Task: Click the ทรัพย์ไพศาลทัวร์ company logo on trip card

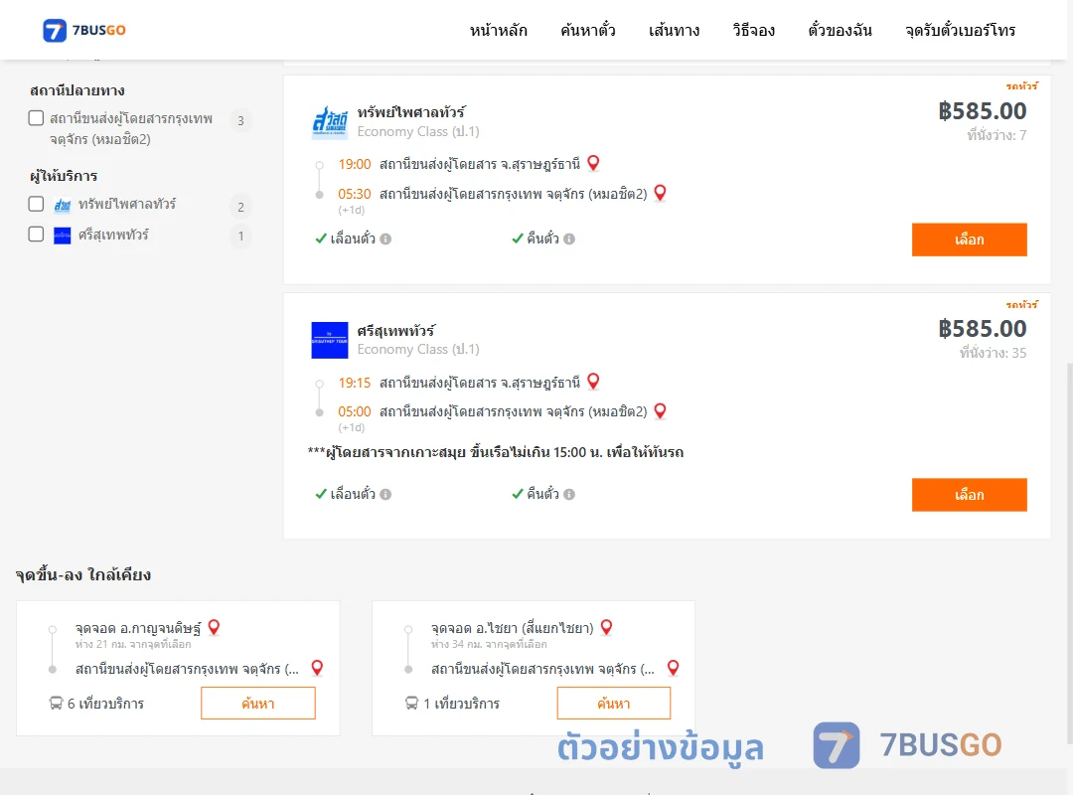Action: click(x=330, y=122)
